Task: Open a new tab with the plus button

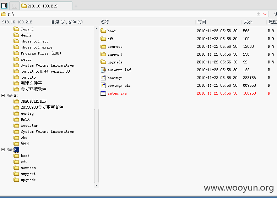Action: pos(76,6)
